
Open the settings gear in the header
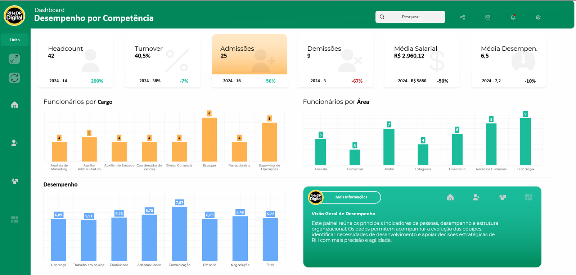(x=538, y=17)
